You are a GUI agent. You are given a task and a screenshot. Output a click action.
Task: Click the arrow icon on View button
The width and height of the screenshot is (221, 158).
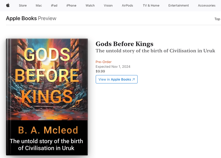click(x=133, y=80)
